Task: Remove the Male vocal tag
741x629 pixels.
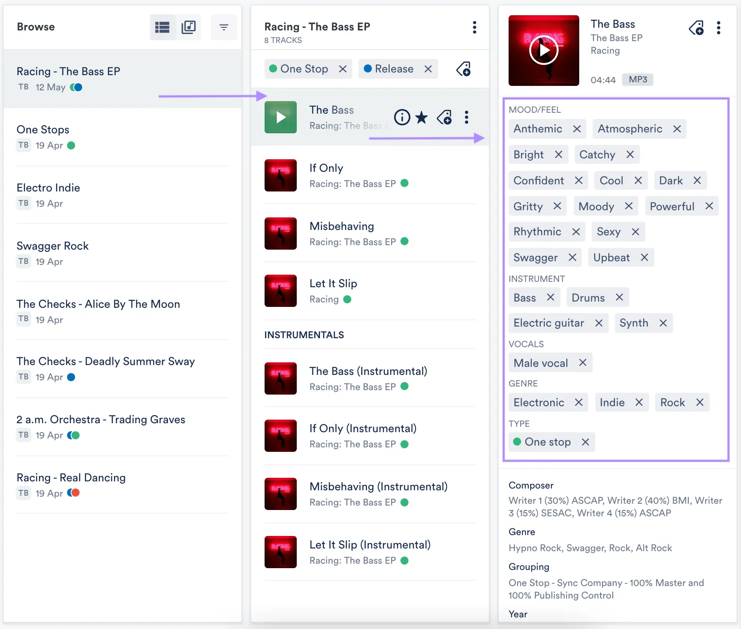Action: click(x=583, y=363)
